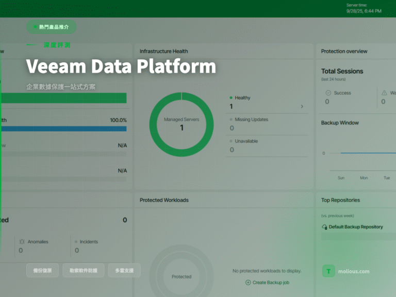
Task: Click the blue 100.0% progress bar
Action: (x=63, y=129)
